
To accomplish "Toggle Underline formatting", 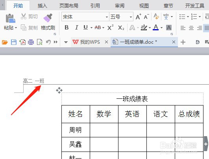I will pos(85,28).
